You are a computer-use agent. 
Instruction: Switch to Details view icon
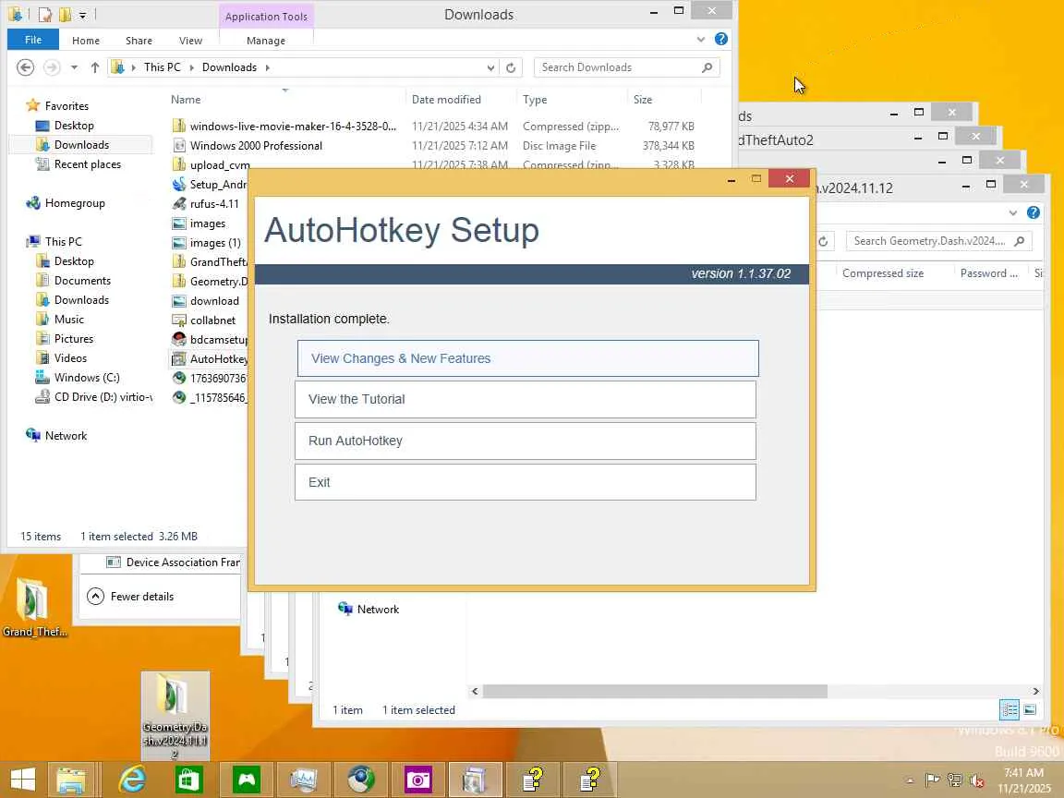[x=1010, y=709]
